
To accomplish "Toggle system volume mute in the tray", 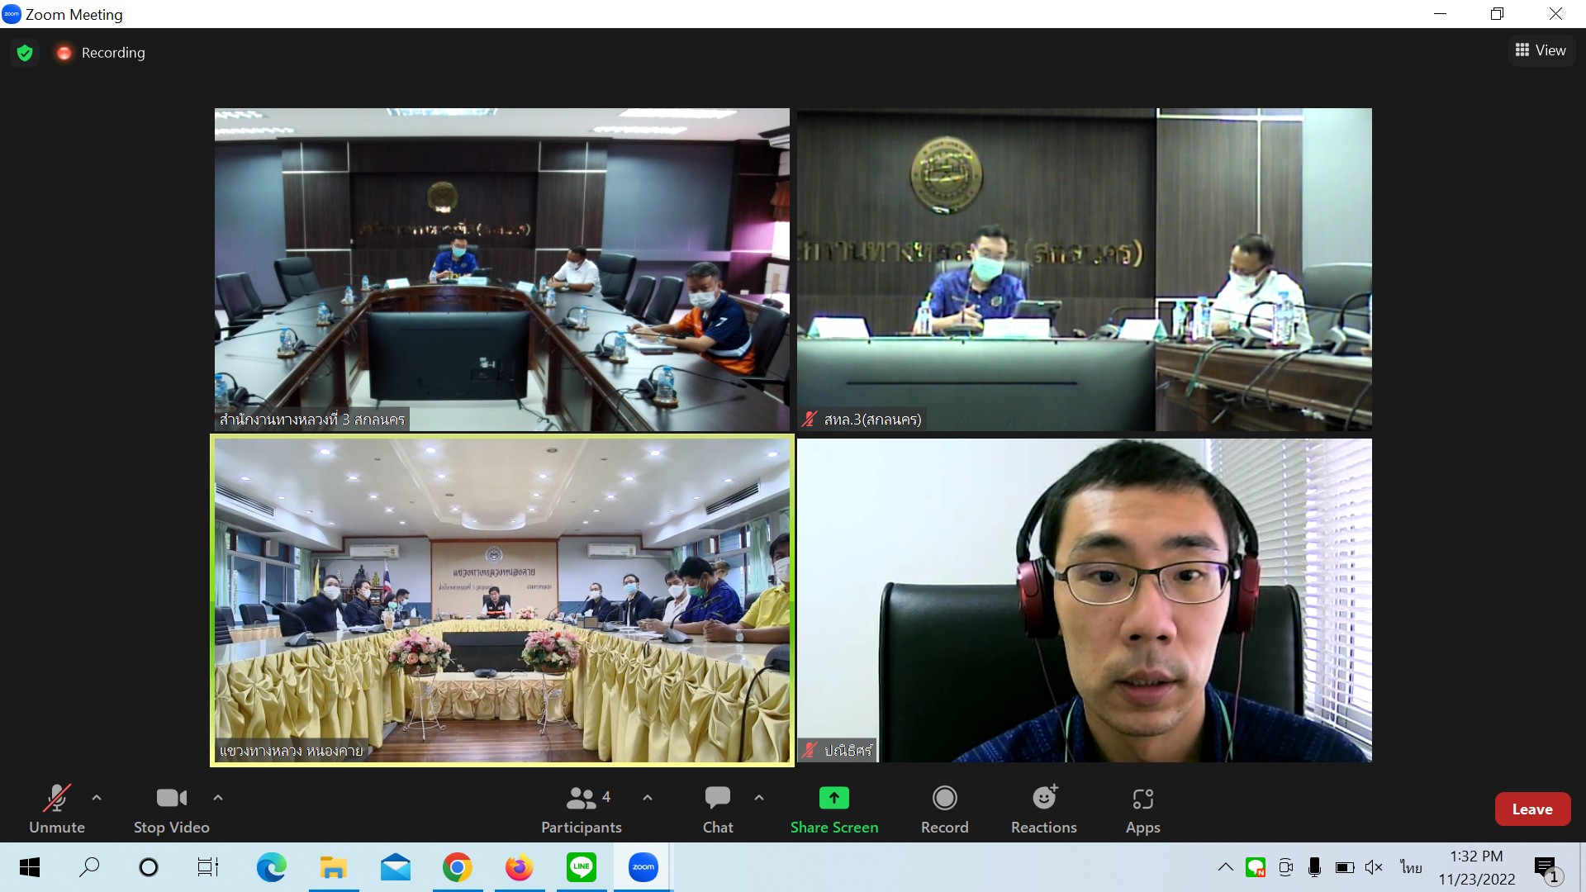I will coord(1374,867).
